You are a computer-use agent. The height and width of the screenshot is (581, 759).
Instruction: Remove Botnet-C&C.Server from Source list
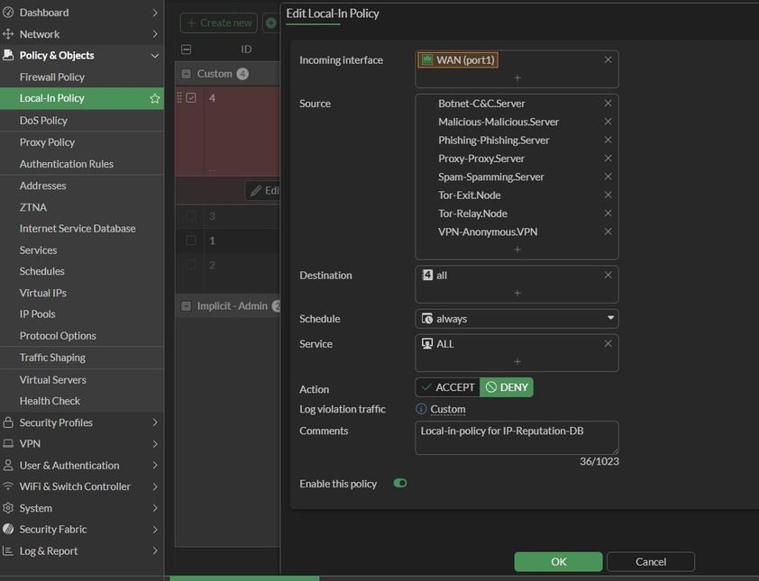pos(608,104)
